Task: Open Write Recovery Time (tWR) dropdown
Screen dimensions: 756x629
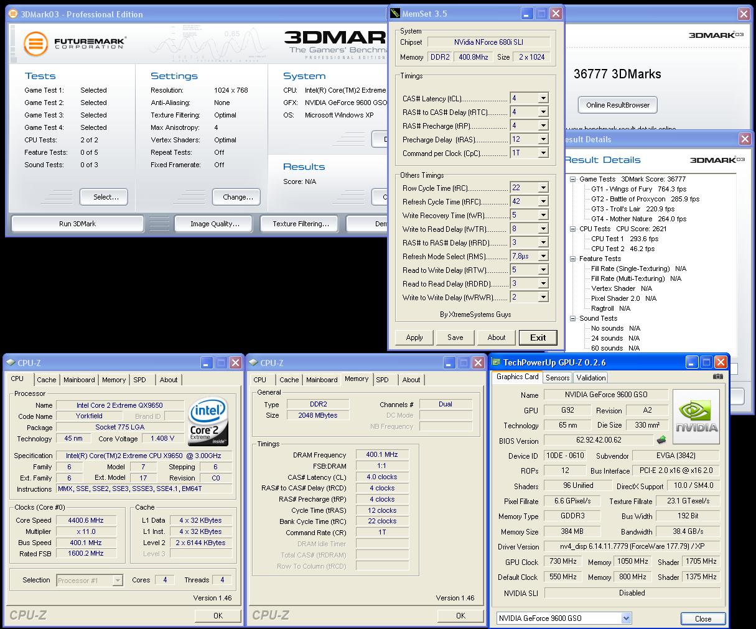Action: 543,215
